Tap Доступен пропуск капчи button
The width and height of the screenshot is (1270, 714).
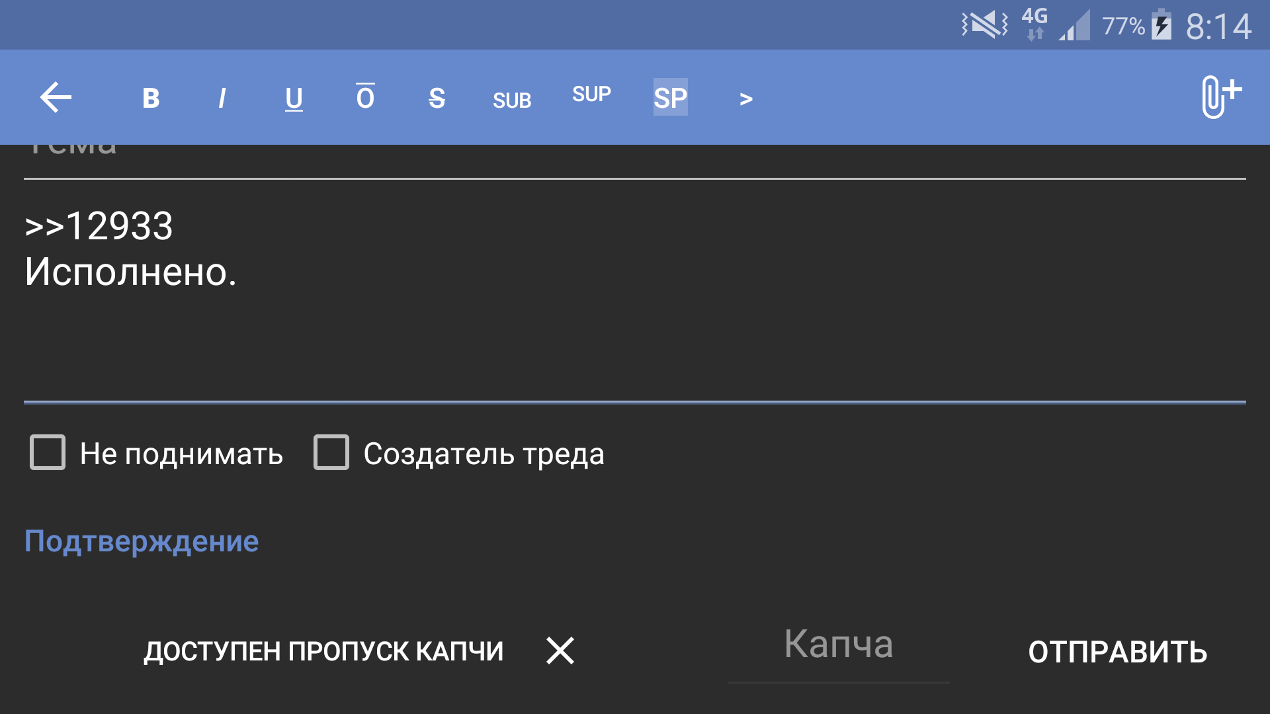coord(323,652)
